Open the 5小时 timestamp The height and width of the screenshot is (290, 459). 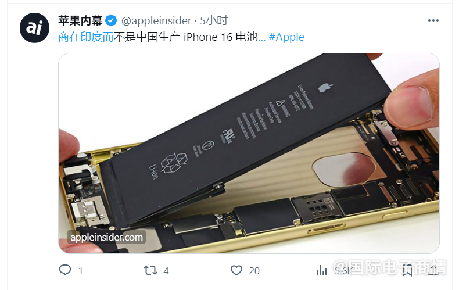tap(214, 20)
